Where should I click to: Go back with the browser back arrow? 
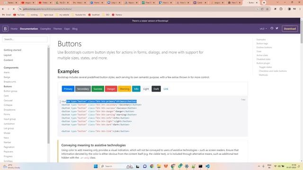coord(3,9)
